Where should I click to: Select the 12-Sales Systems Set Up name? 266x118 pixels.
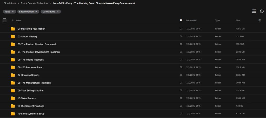(x=31, y=114)
